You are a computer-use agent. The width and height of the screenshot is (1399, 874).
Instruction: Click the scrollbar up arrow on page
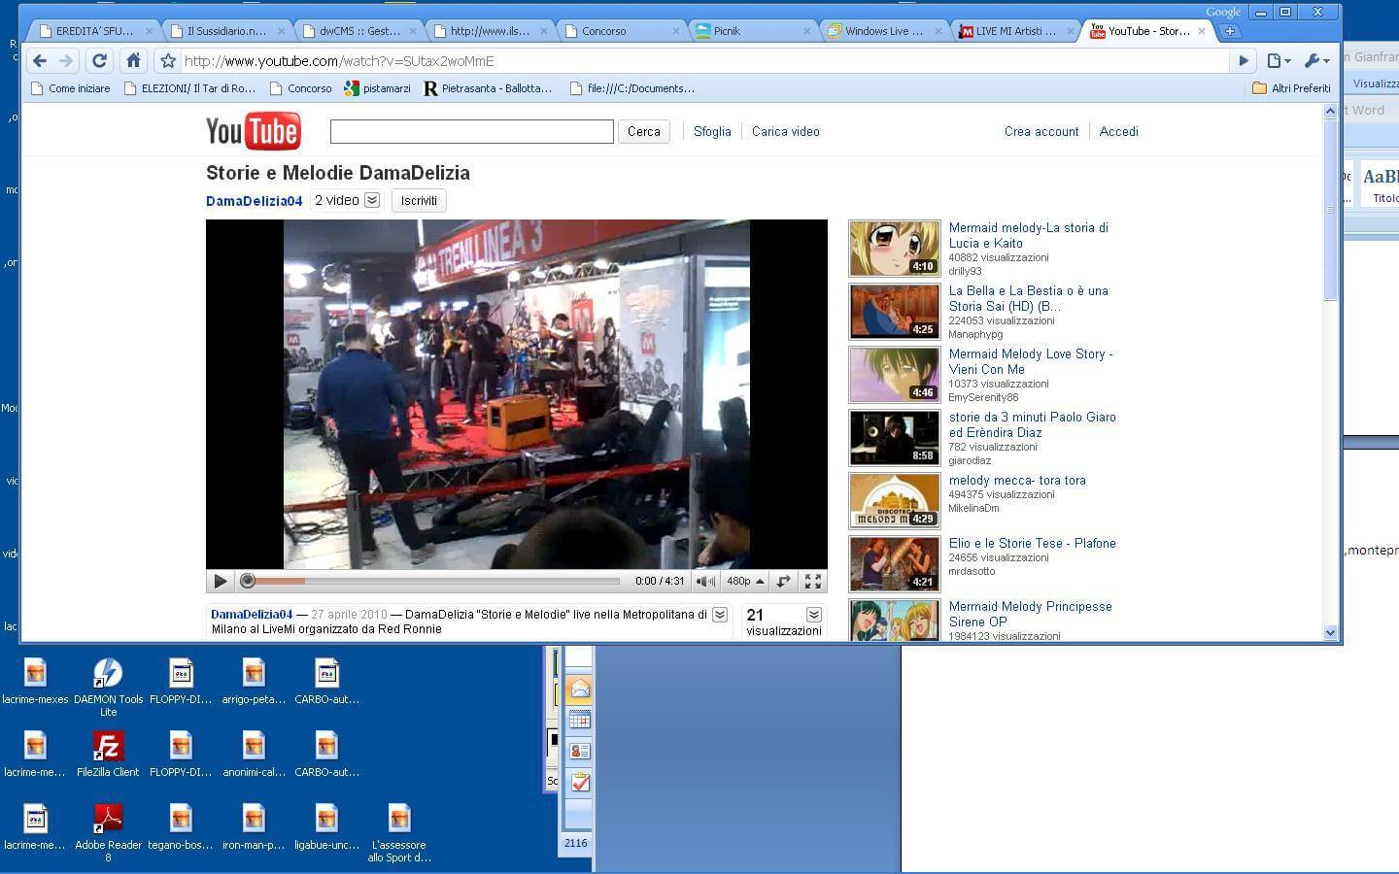pos(1330,112)
